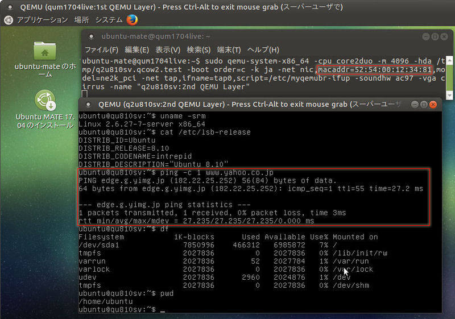Close the ubuntu-mate terminal window
455x319 pixels.
[x=444, y=36]
